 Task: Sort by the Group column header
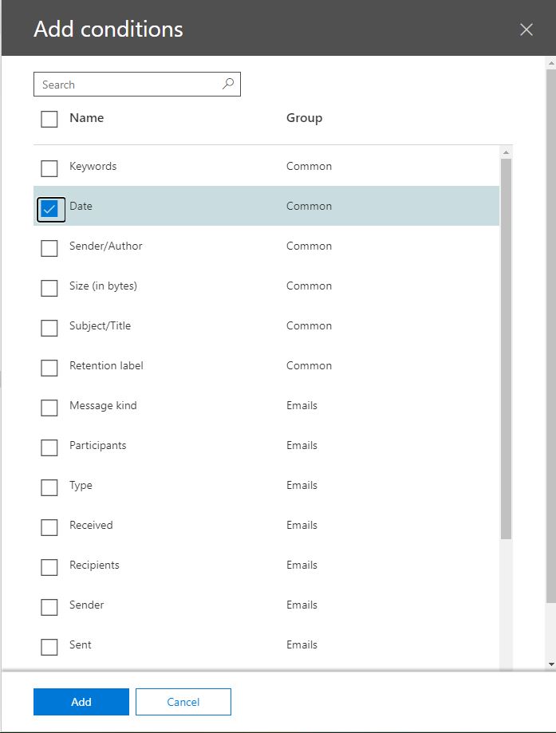point(304,118)
